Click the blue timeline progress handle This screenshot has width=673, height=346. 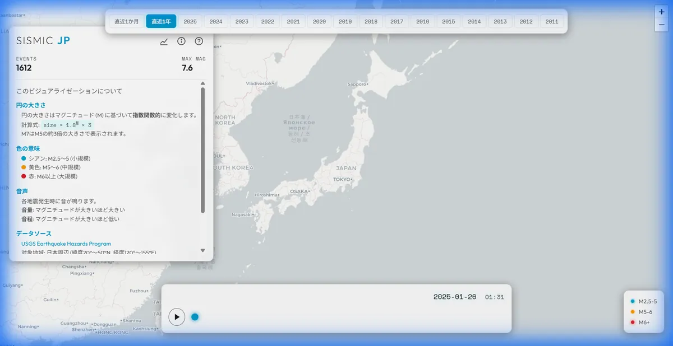click(195, 317)
